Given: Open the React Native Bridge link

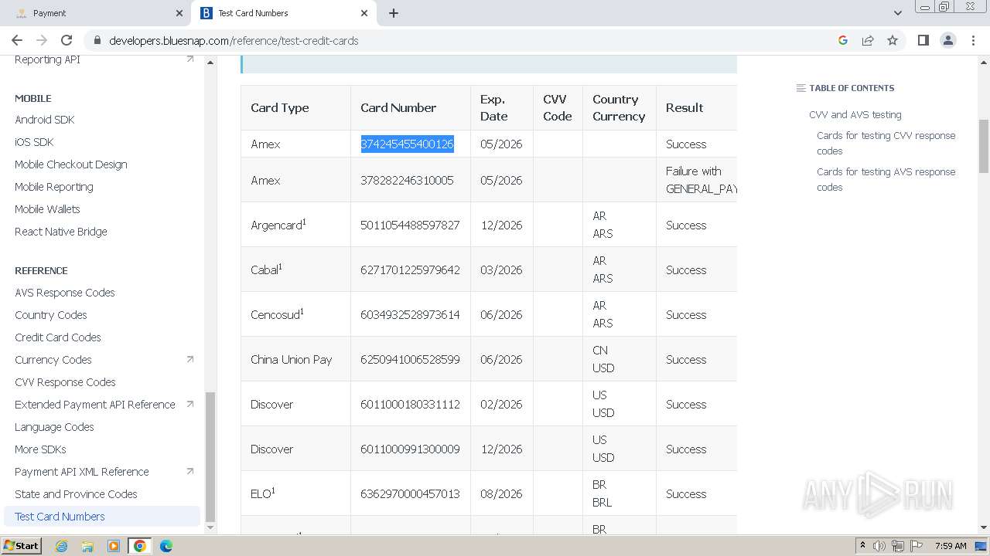Looking at the screenshot, I should 61,232.
